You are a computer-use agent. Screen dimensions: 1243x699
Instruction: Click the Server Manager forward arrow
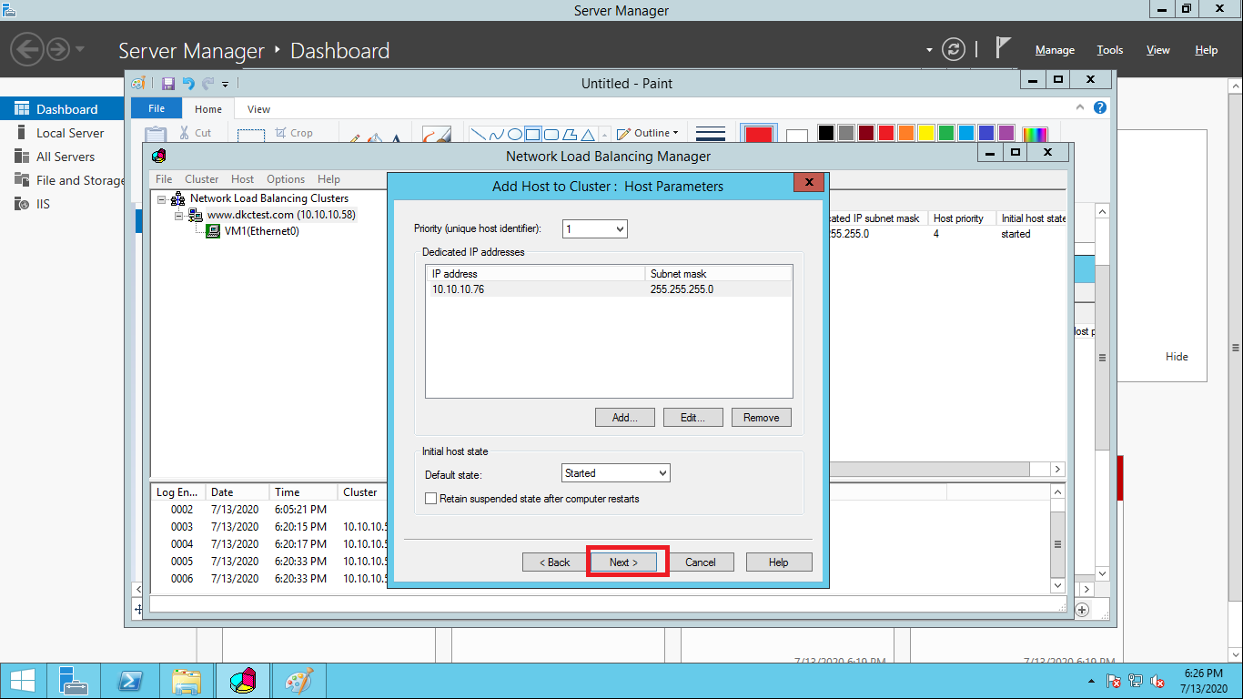[58, 48]
